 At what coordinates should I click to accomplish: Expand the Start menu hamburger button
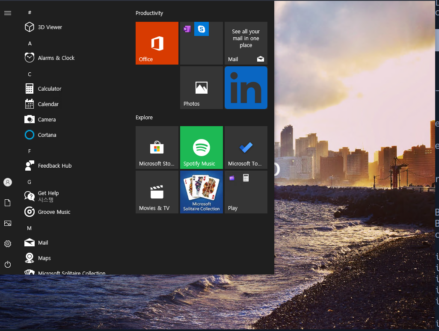8,13
